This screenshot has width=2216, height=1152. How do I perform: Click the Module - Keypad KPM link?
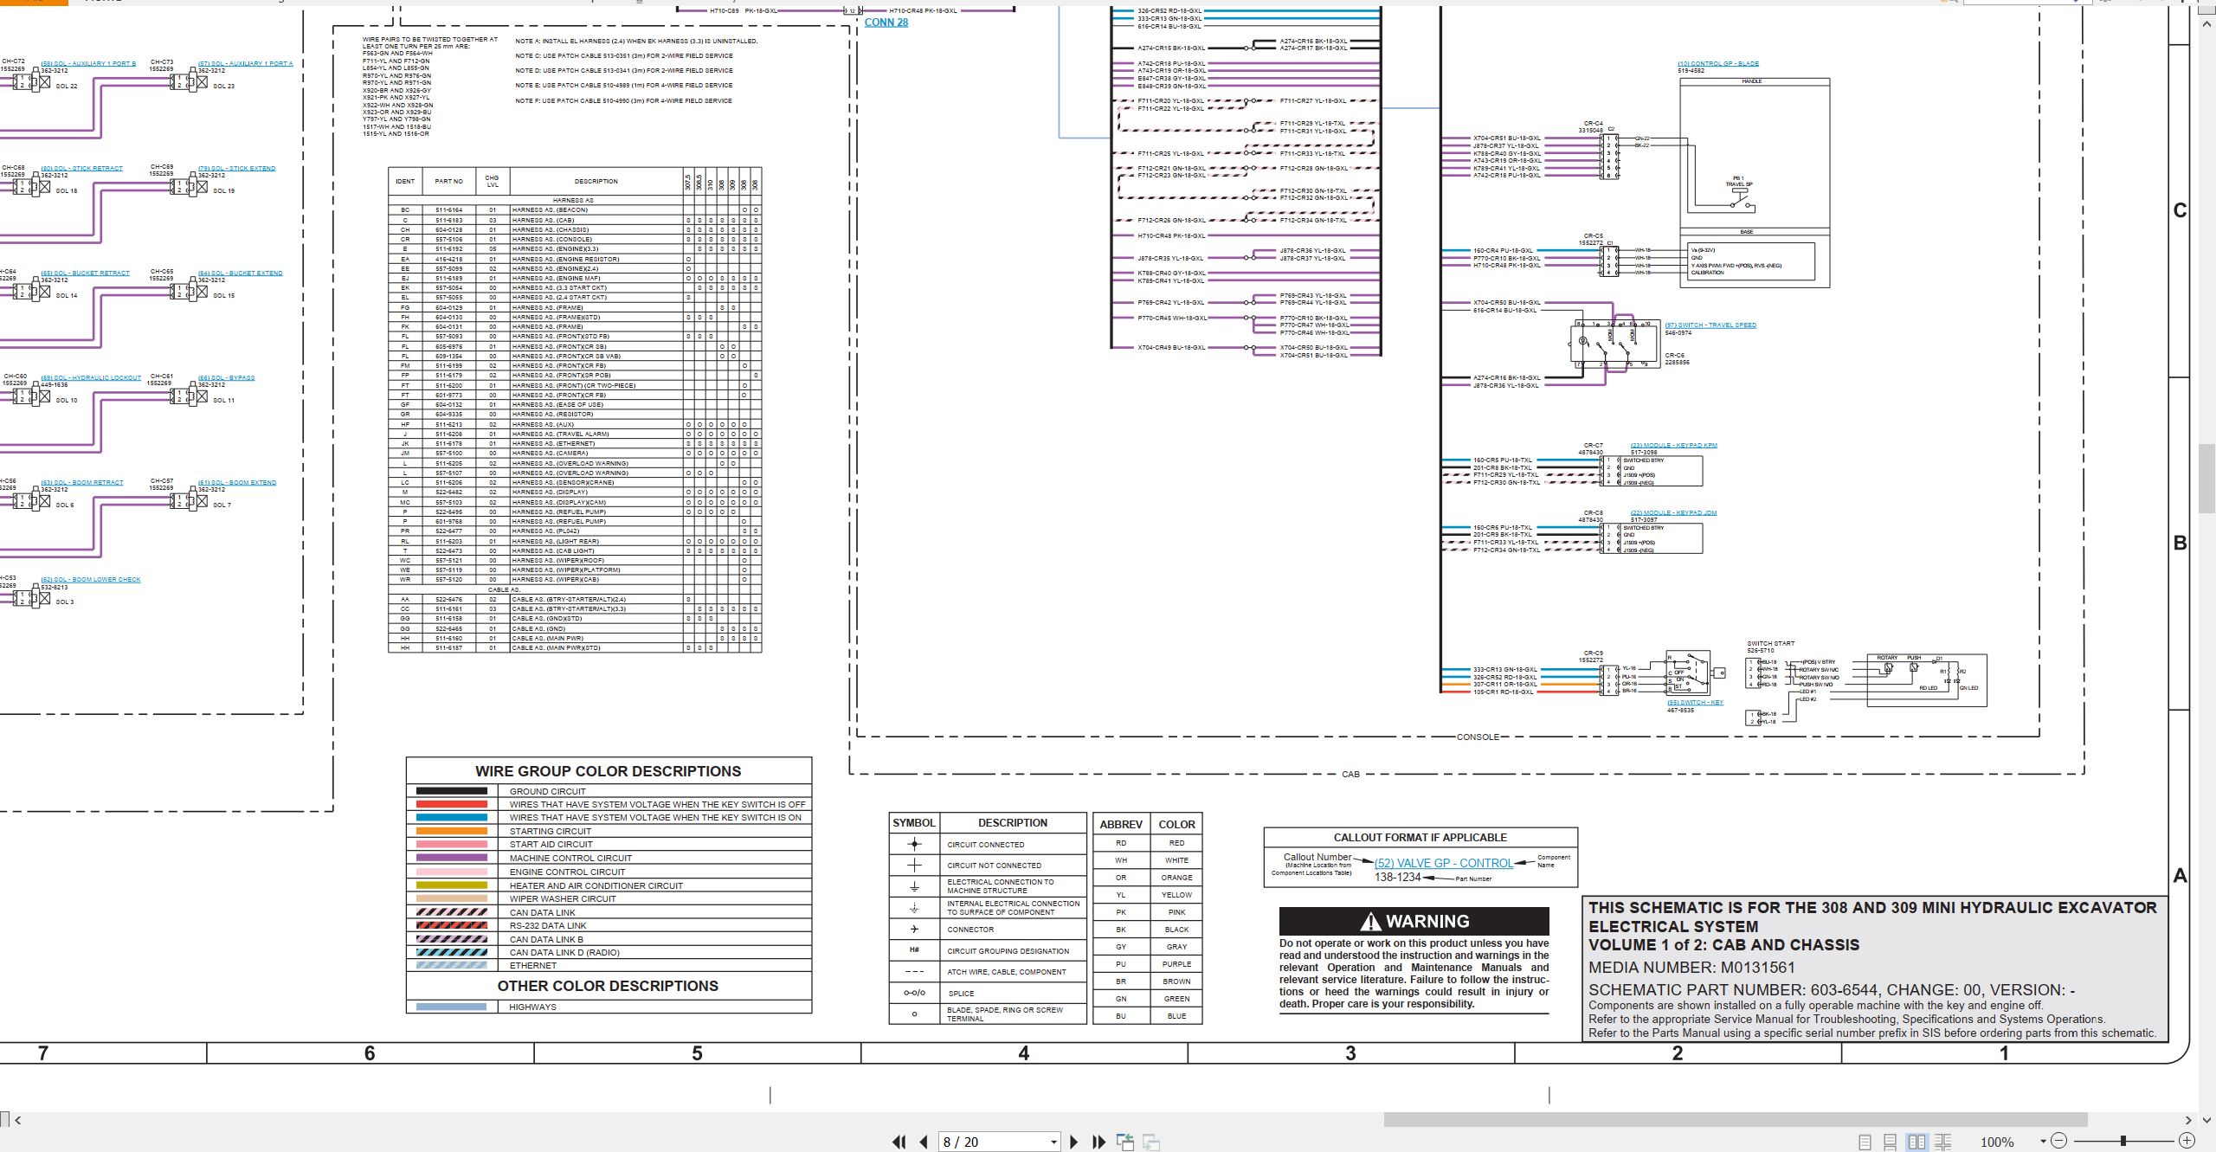(x=1674, y=445)
